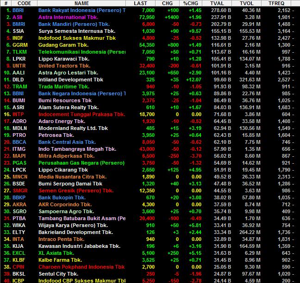300x283 pixels.
Task: Select stock code KIJA
Action: [18, 246]
